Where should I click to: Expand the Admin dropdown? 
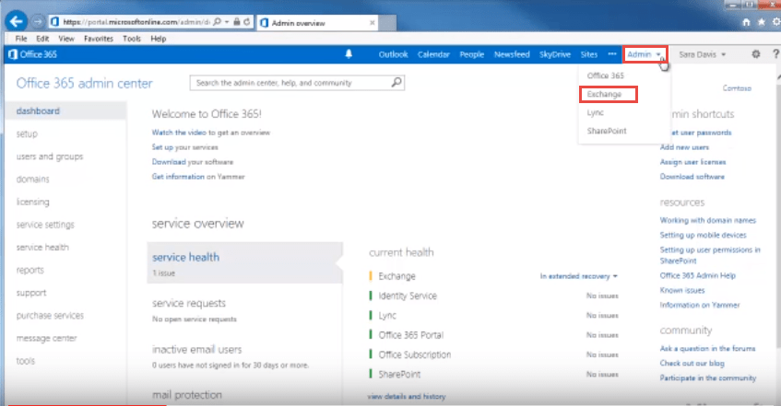click(x=645, y=54)
